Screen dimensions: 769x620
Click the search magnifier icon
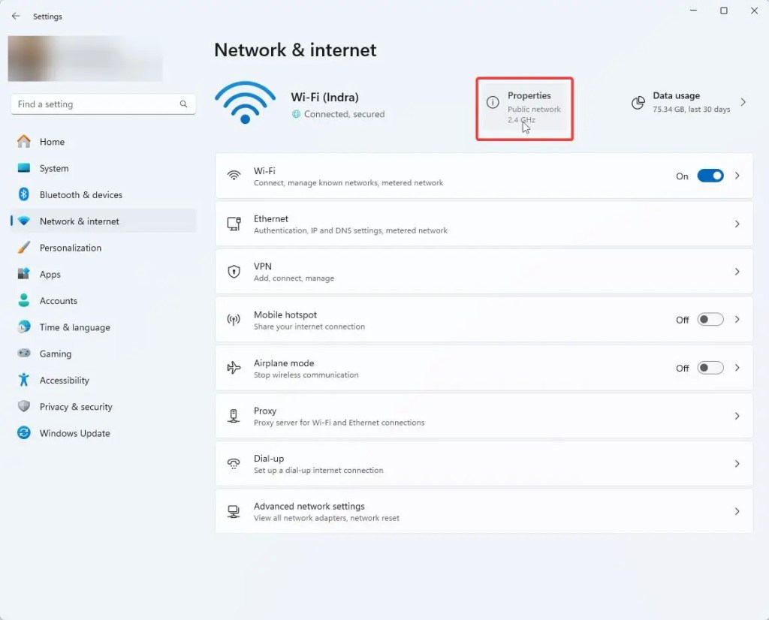[183, 104]
